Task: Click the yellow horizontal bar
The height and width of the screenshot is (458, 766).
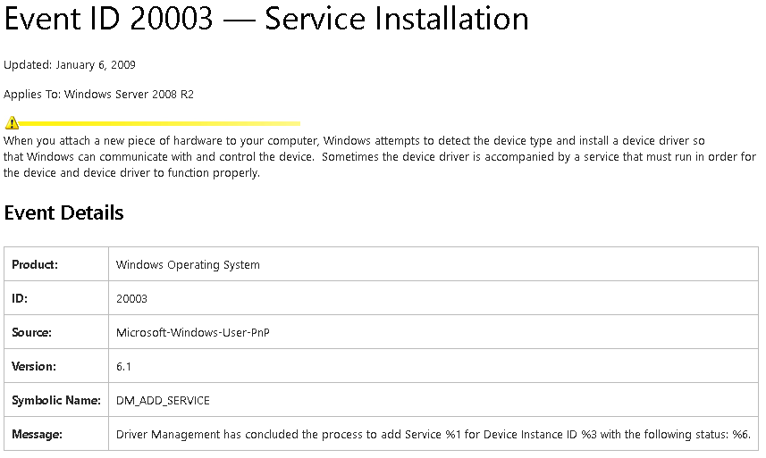Action: [x=159, y=123]
